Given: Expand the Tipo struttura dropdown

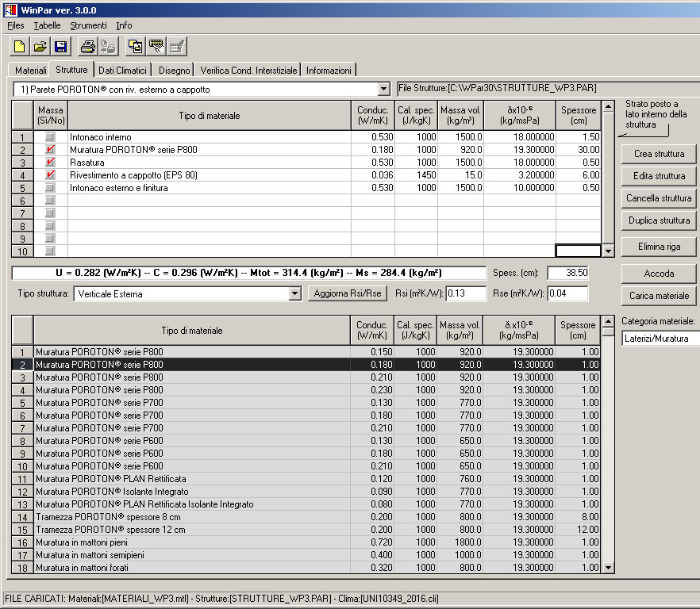Looking at the screenshot, I should coord(294,293).
